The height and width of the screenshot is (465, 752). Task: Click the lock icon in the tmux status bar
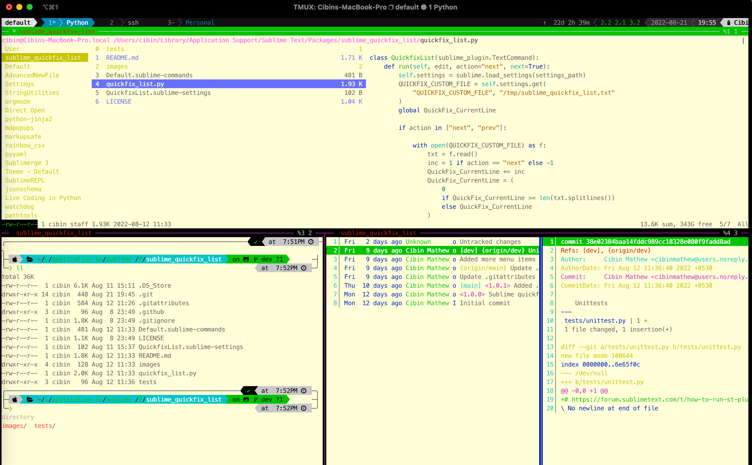pyautogui.click(x=728, y=22)
